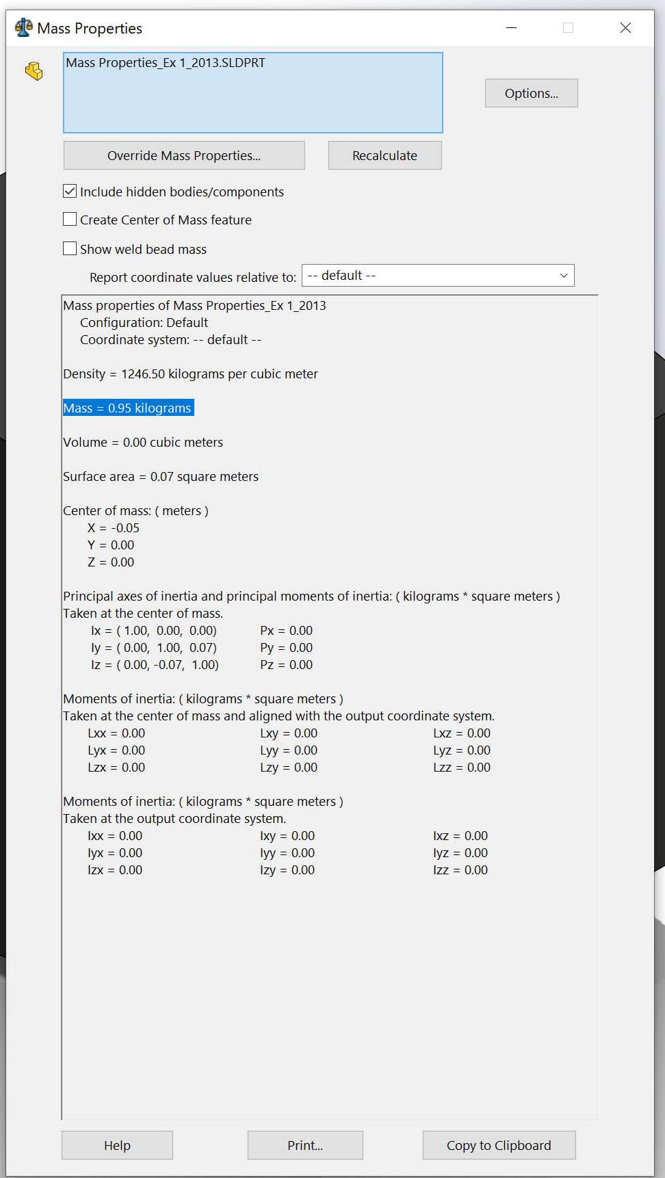The image size is (665, 1178).
Task: Minimize the Mass Properties dialog
Action: click(511, 28)
